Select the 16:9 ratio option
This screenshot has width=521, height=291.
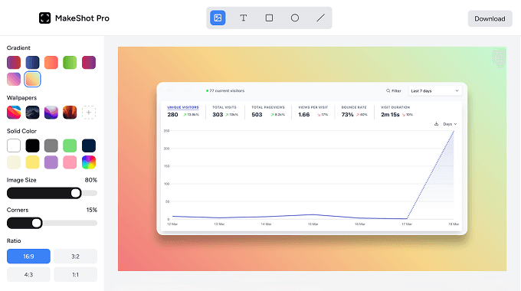click(28, 257)
